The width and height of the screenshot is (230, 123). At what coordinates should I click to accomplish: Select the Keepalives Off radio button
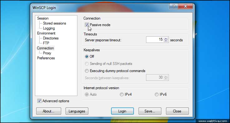(87, 57)
